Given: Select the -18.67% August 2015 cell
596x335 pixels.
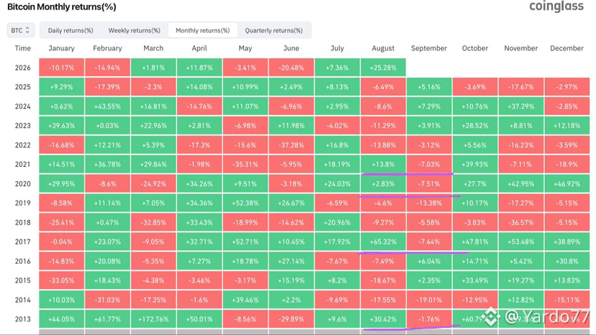Looking at the screenshot, I should [383, 280].
